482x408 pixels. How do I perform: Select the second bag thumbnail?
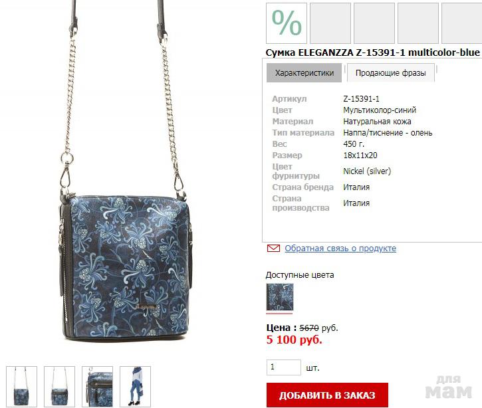tap(59, 387)
